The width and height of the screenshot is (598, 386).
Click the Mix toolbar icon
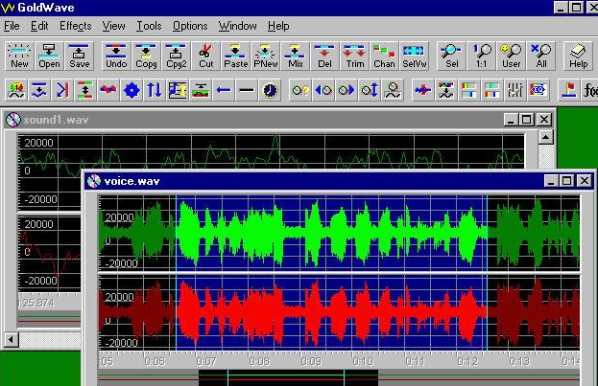click(295, 56)
